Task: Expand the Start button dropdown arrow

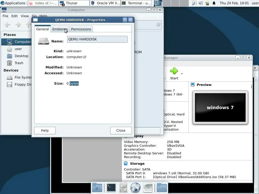Action: coord(182,74)
